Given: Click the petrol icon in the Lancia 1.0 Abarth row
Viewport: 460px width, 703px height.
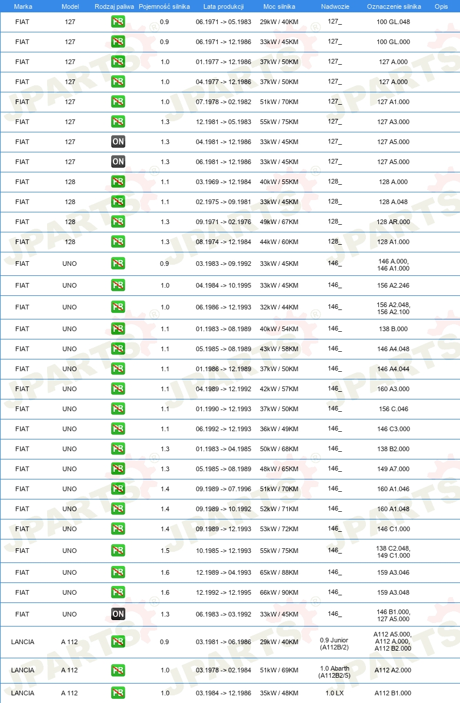Looking at the screenshot, I should 118,670.
